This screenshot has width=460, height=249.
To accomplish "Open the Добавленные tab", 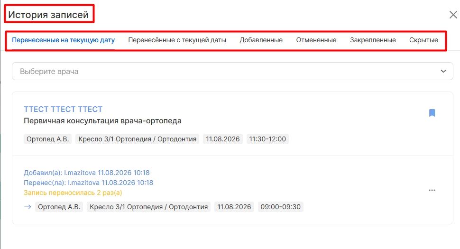I will pyautogui.click(x=261, y=40).
